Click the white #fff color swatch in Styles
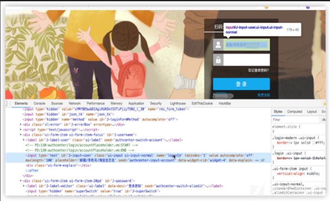The width and height of the screenshot is (330, 201). tap(314, 143)
